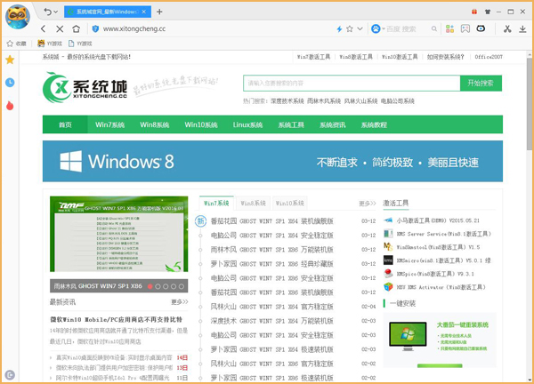Open the search engine selector paw icon
Image resolution: width=534 pixels, height=384 pixels.
click(376, 29)
